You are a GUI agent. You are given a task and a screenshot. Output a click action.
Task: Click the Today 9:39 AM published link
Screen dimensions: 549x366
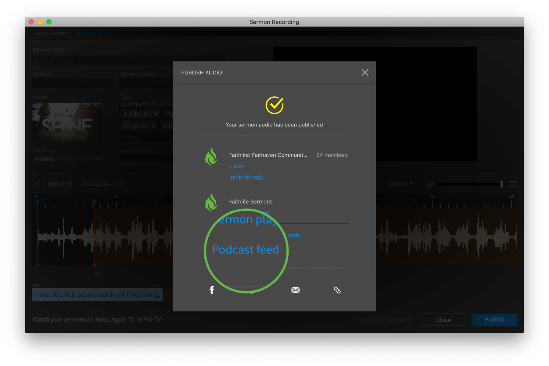93,33
